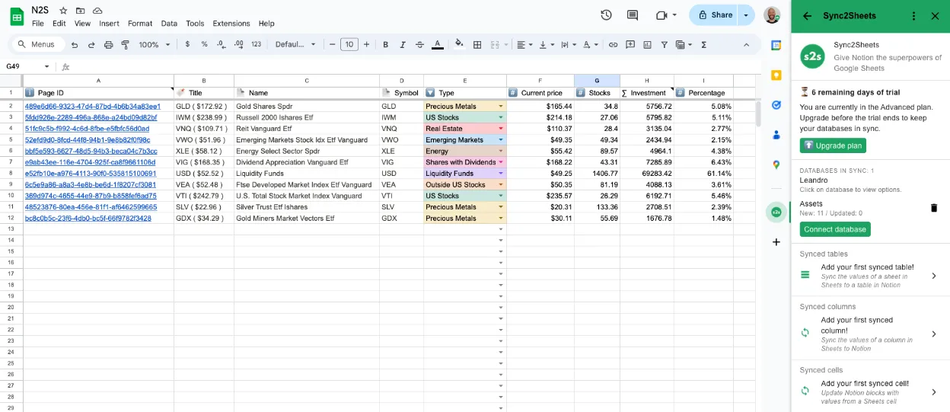Check the cloud document status icon
The image size is (950, 412).
pyautogui.click(x=97, y=11)
